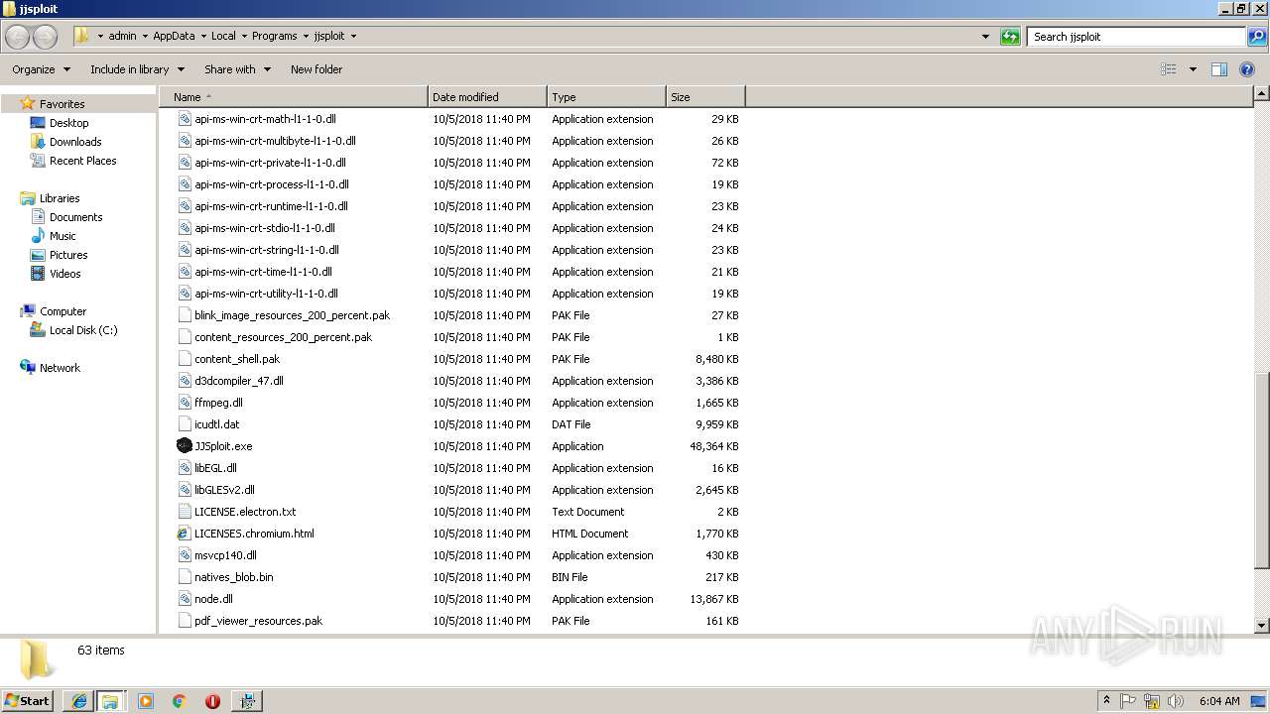Click New folder in the toolbar
Viewport: 1270px width, 714px height.
(x=317, y=69)
